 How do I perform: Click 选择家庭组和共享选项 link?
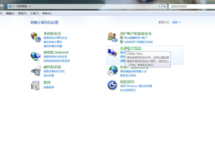click(x=57, y=61)
